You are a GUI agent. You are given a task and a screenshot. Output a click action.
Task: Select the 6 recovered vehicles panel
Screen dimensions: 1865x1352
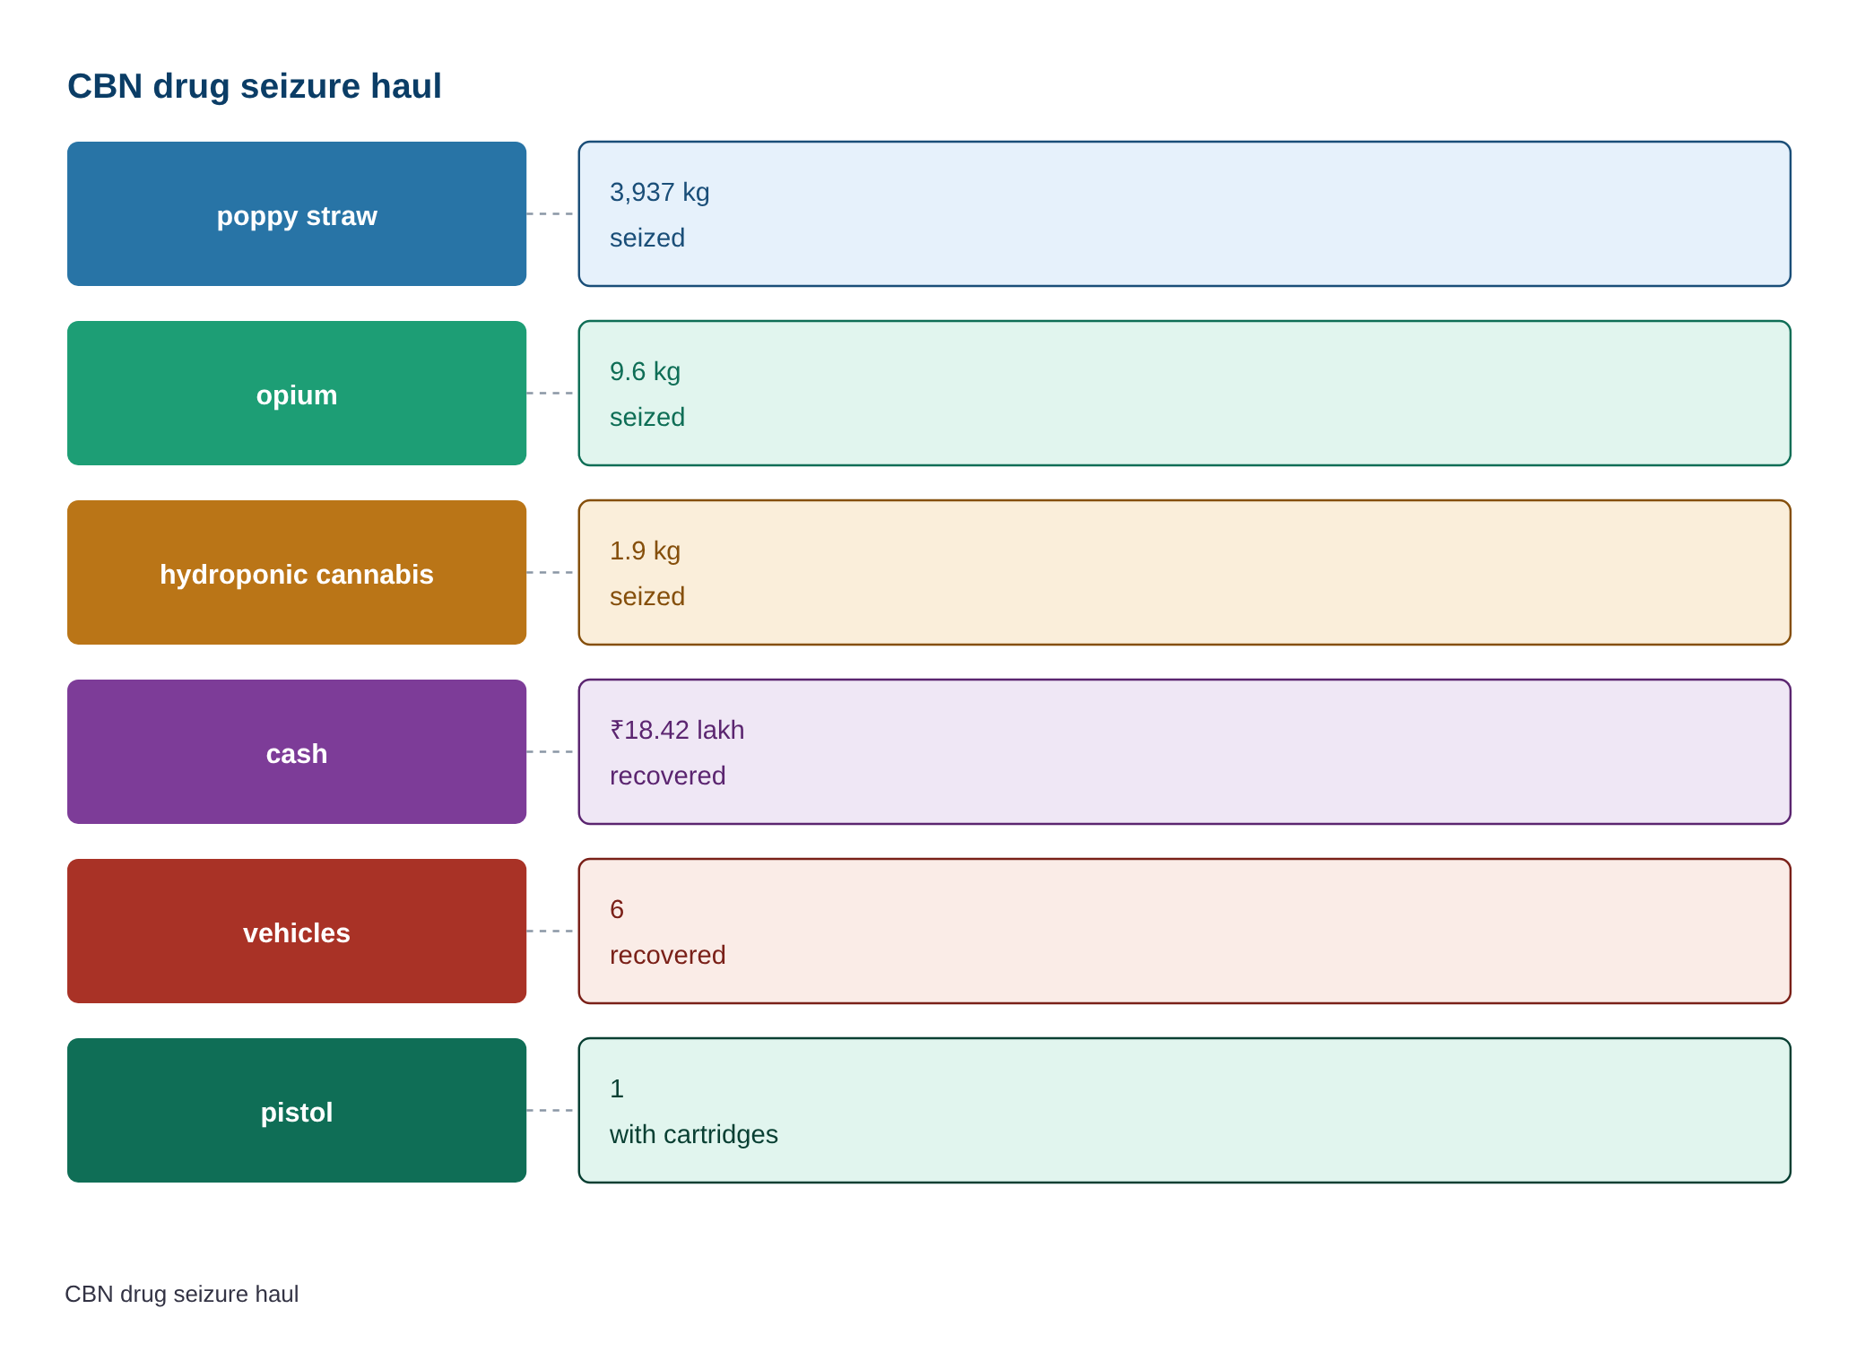[x=1184, y=931]
